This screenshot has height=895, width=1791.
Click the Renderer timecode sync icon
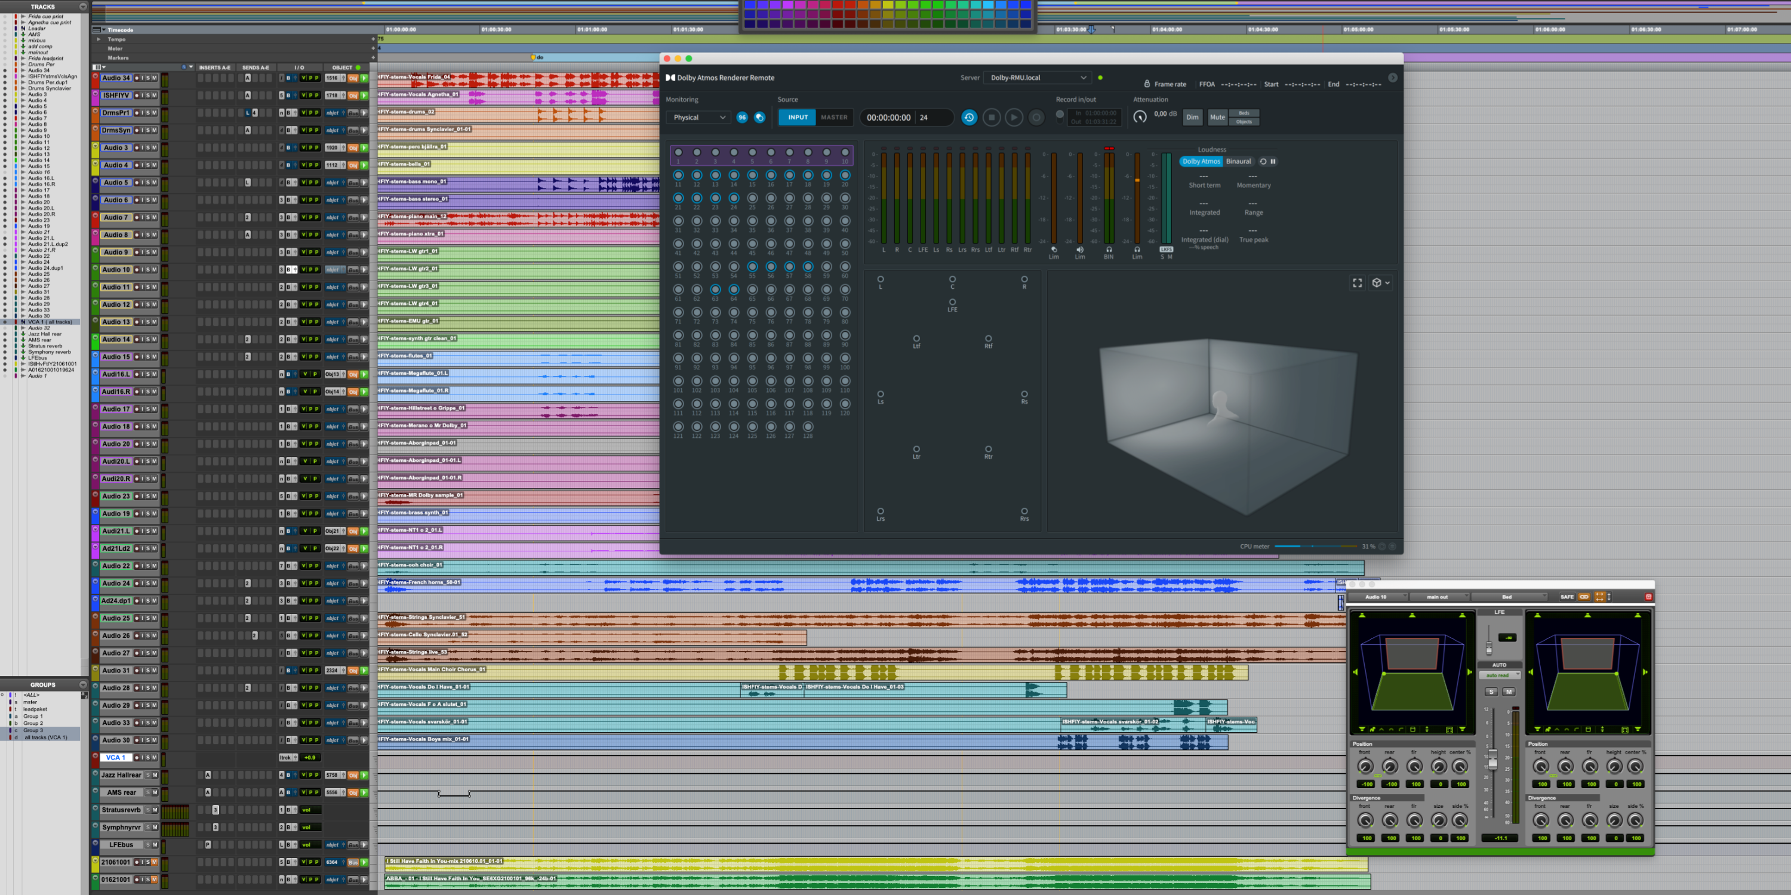968,118
